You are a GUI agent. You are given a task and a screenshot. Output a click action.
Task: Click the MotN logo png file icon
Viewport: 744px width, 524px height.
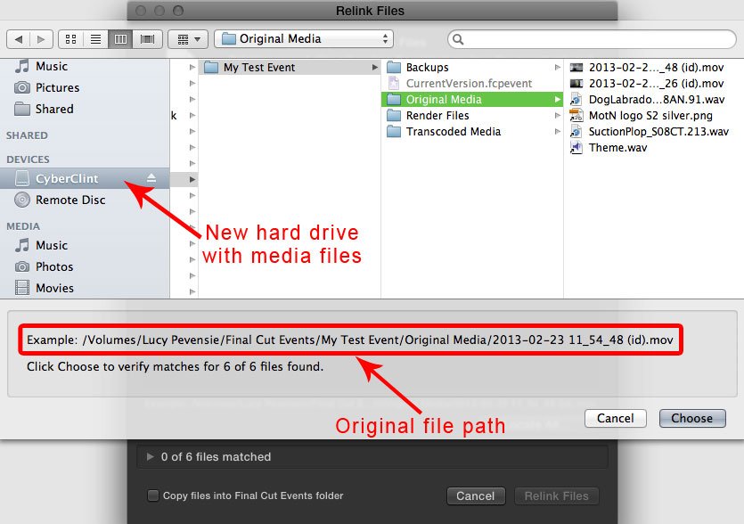tap(576, 115)
